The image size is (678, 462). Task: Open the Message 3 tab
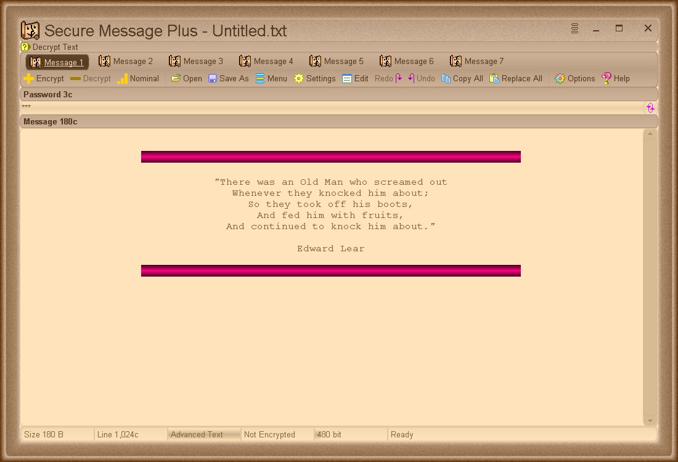(x=196, y=62)
